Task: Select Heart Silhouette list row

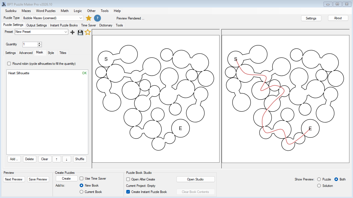Action: (47, 73)
